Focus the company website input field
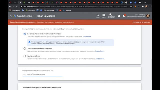This screenshot has width=160, height=90. 43,74
